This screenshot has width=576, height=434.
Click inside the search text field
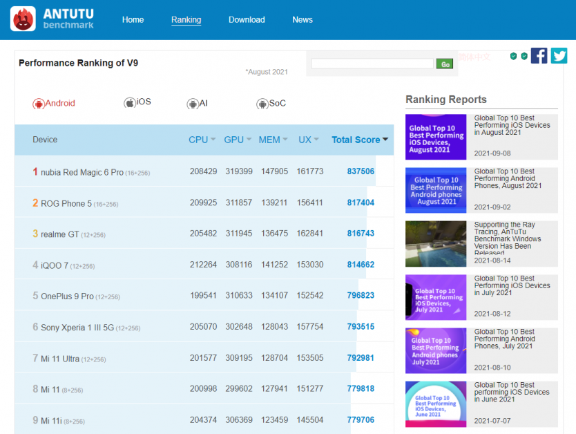tap(372, 64)
